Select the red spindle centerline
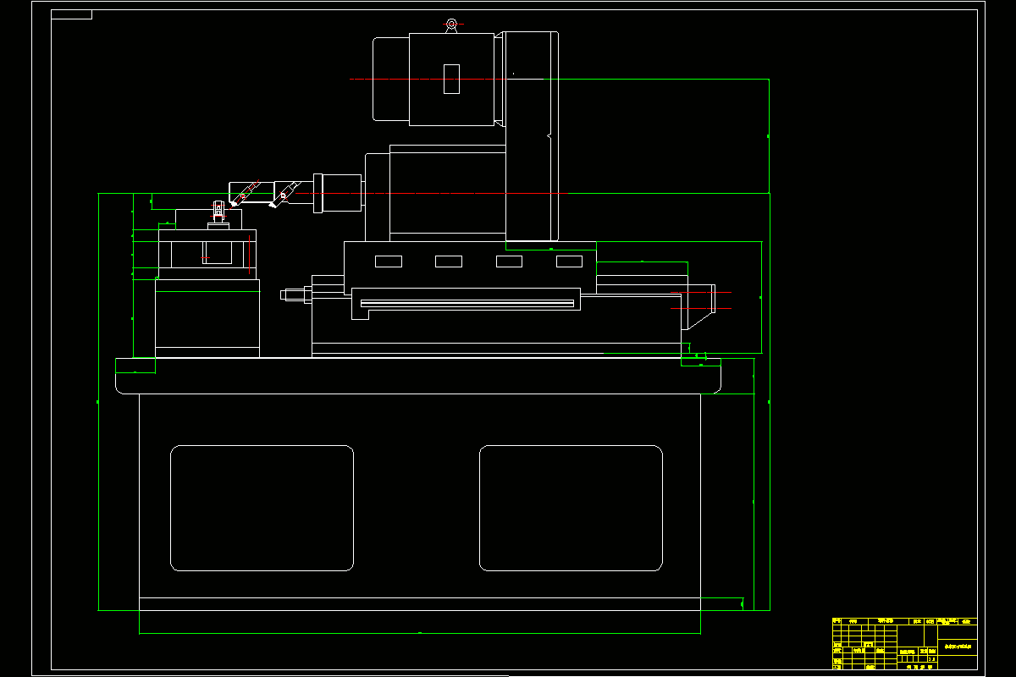This screenshot has height=677, width=1016. click(432, 194)
